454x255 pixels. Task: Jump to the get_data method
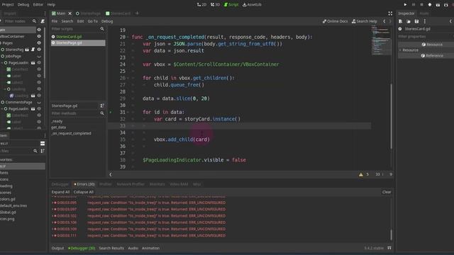point(58,127)
